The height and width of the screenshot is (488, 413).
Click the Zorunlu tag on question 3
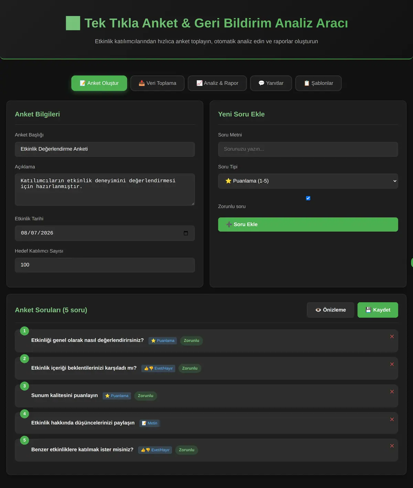pos(146,396)
